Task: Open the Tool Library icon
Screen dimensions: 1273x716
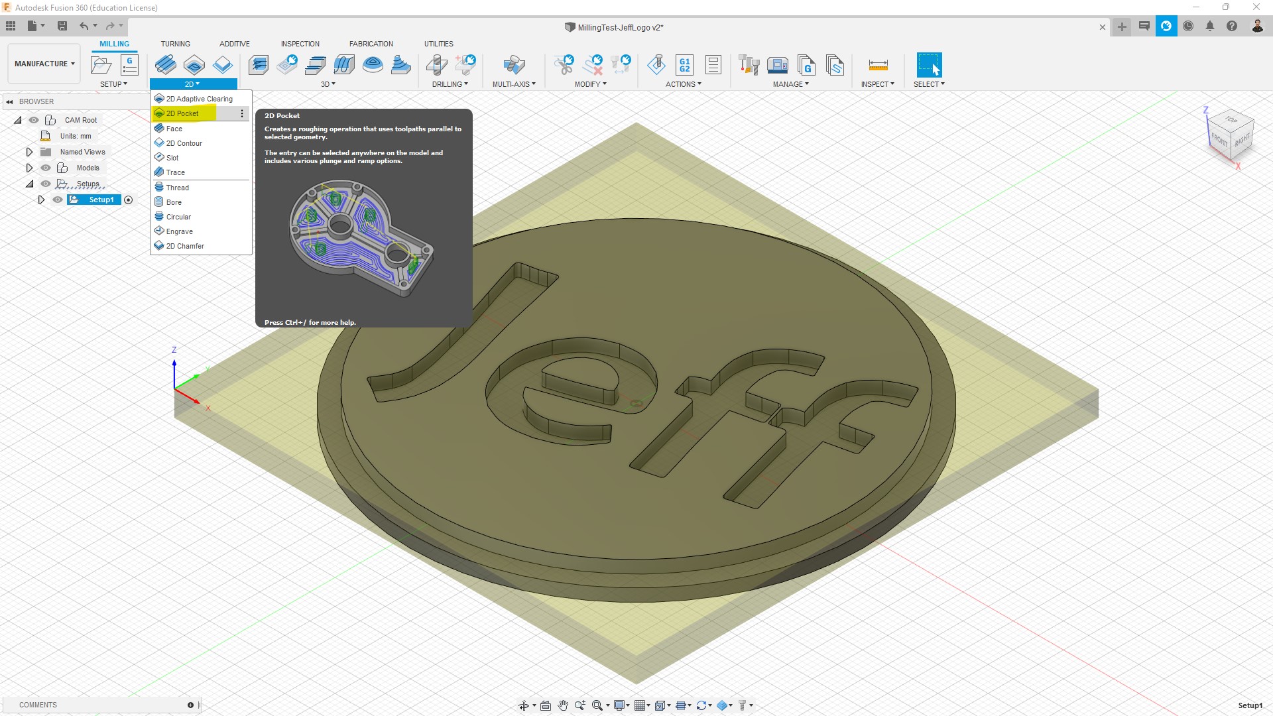Action: (x=749, y=64)
